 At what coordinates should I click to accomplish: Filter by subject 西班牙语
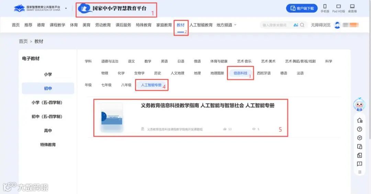pos(264,73)
